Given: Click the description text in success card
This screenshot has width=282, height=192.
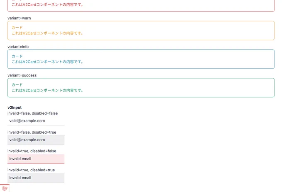Looking at the screenshot, I should coord(47,90).
